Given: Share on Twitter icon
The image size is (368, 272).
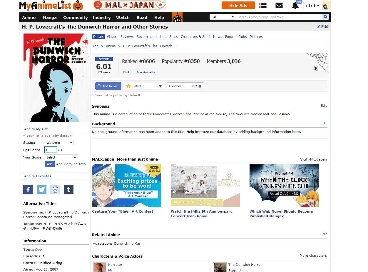Looking at the screenshot, I should point(42,190).
